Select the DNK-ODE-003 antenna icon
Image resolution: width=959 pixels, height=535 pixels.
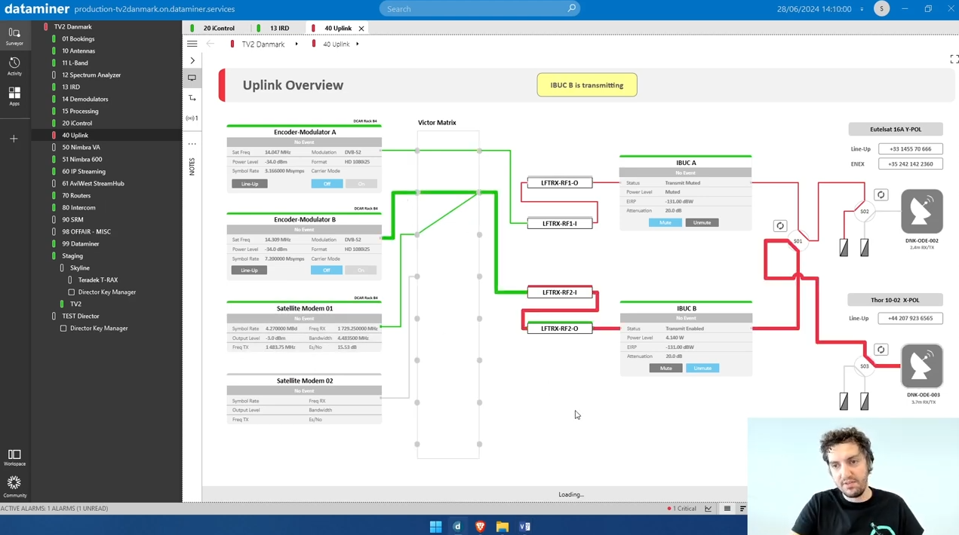point(922,366)
